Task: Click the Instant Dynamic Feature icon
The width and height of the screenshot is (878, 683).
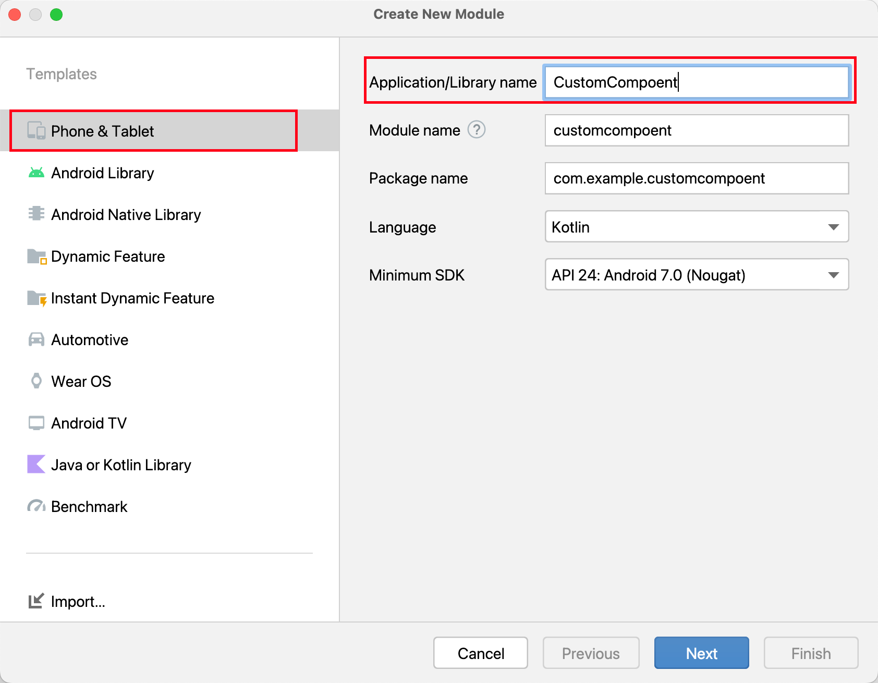Action: coord(36,298)
